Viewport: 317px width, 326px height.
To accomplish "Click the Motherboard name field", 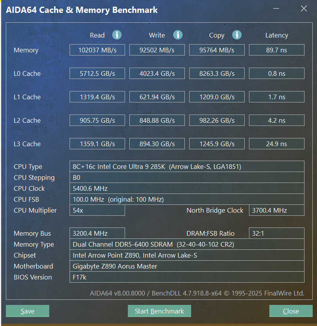I will coord(187,266).
